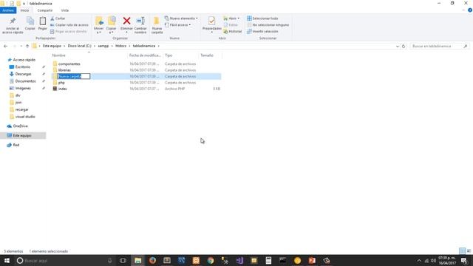Click the Propiedades checkmark icon
The width and height of the screenshot is (473, 266).
(x=212, y=21)
